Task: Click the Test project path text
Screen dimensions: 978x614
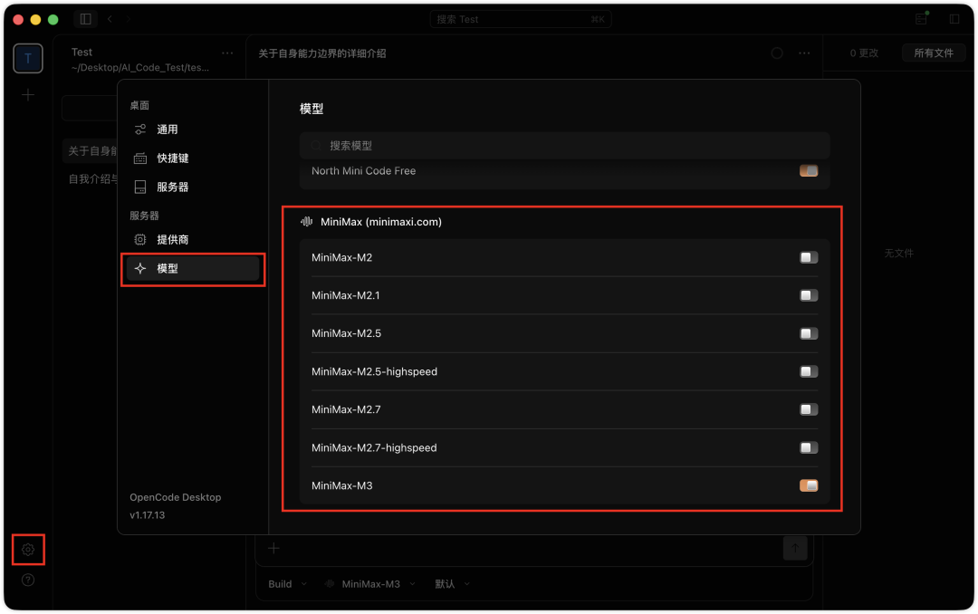Action: click(140, 67)
